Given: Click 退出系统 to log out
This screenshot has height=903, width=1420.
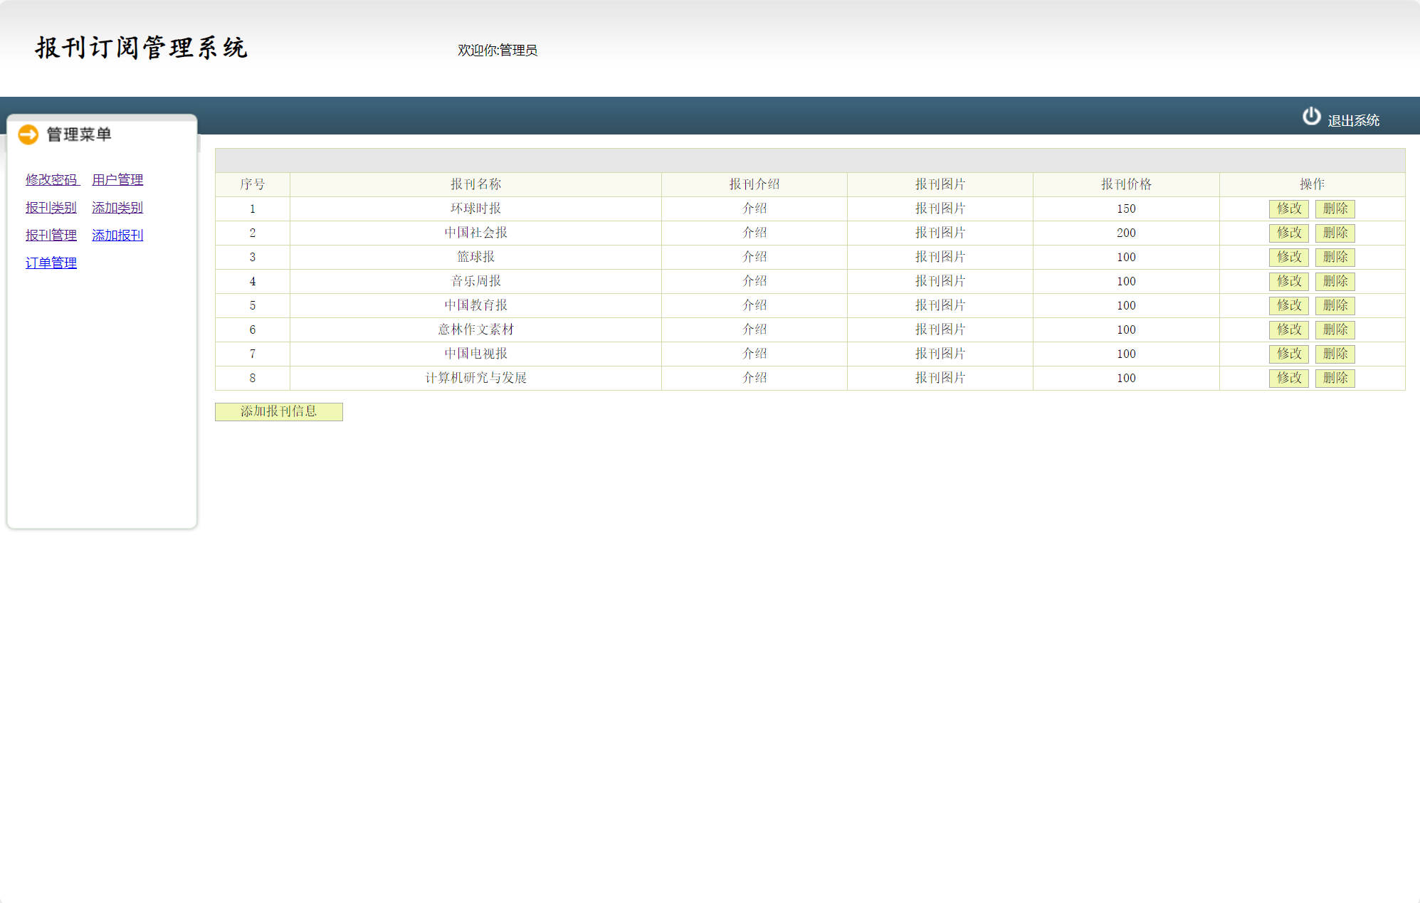Looking at the screenshot, I should (x=1353, y=121).
